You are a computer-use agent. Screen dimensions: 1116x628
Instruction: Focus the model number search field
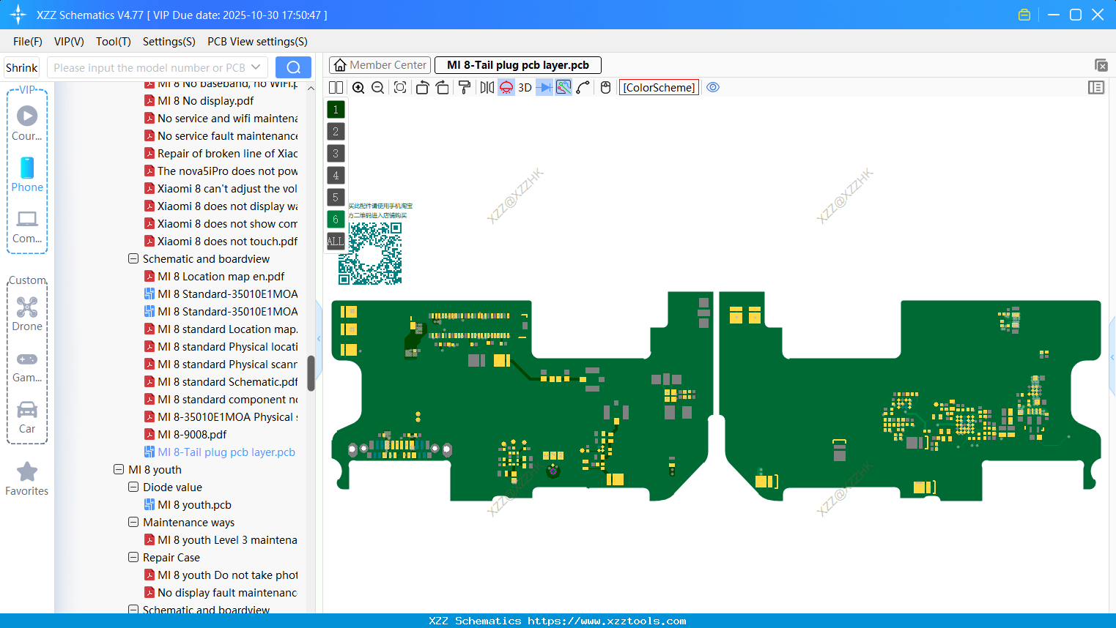click(149, 67)
